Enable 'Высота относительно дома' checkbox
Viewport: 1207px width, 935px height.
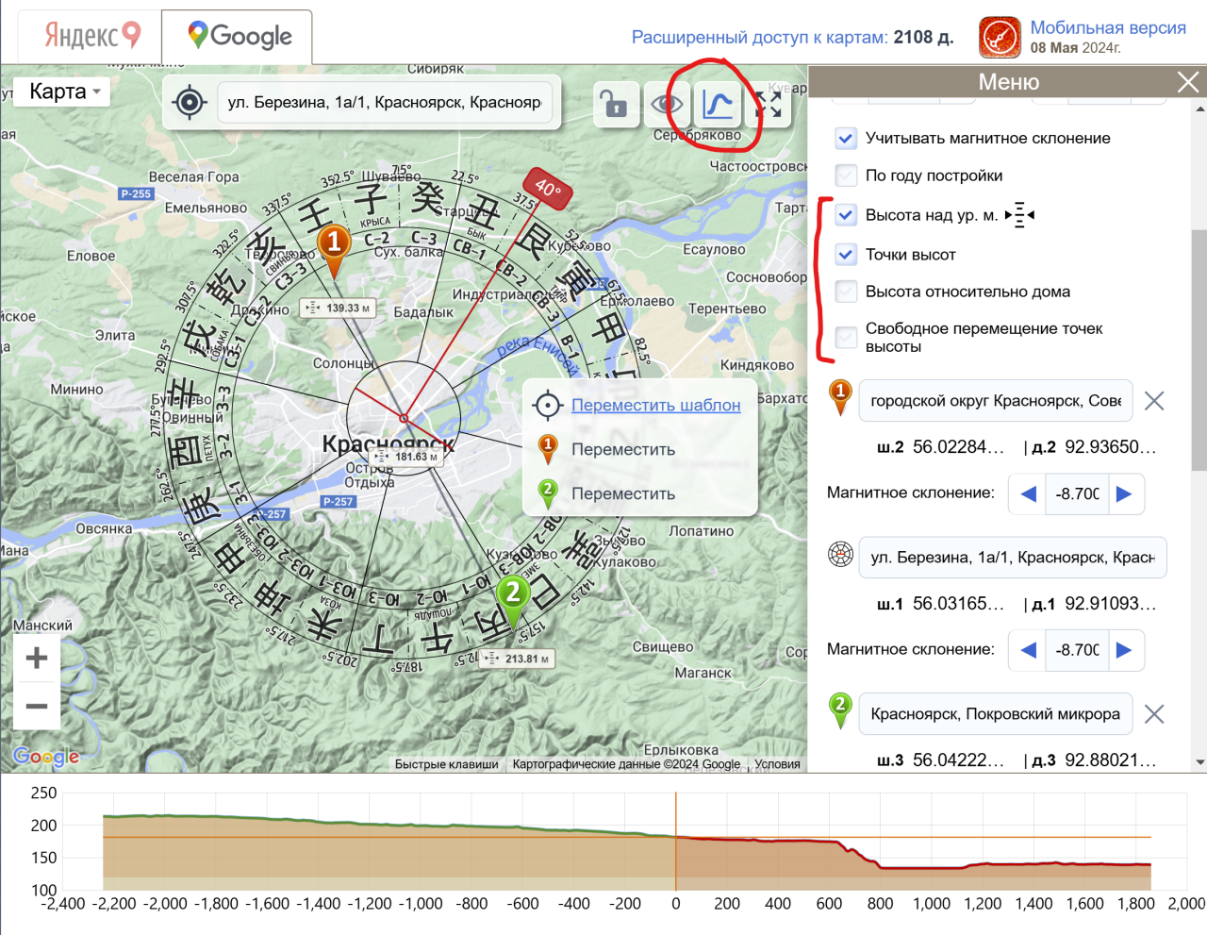click(x=846, y=292)
